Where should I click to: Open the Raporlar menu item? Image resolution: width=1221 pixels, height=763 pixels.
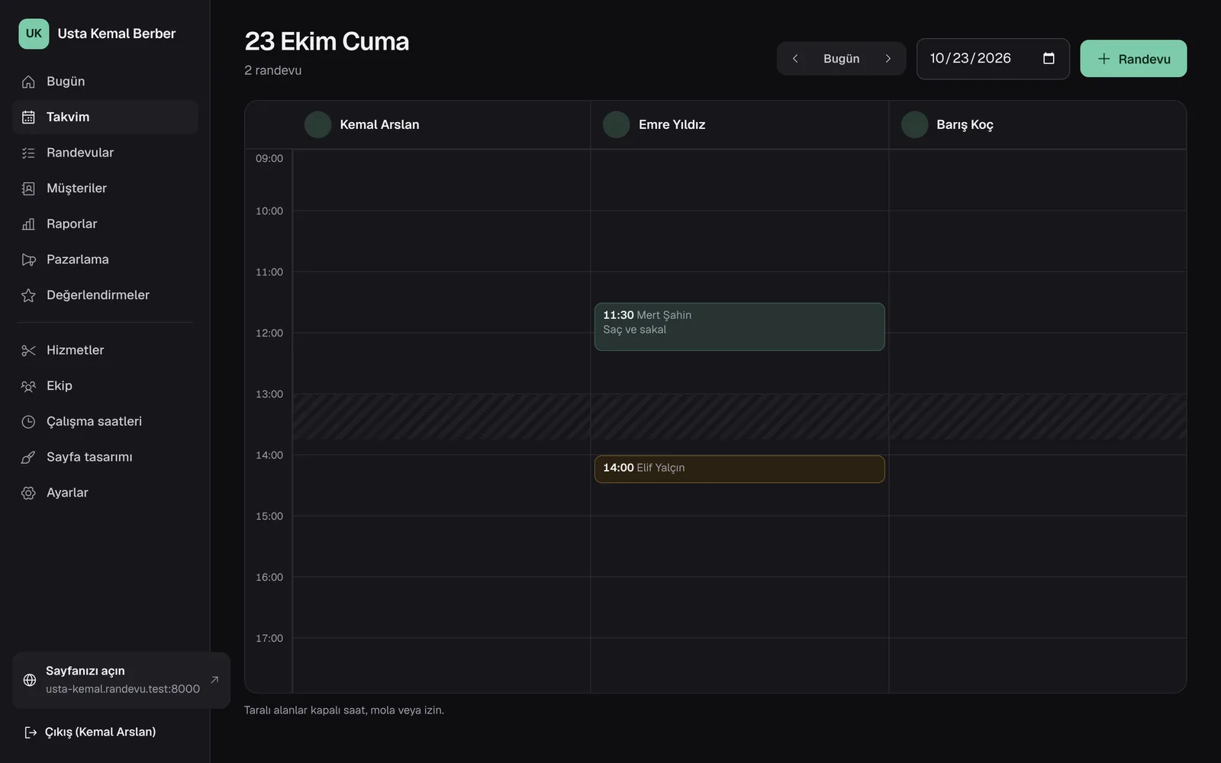click(105, 224)
